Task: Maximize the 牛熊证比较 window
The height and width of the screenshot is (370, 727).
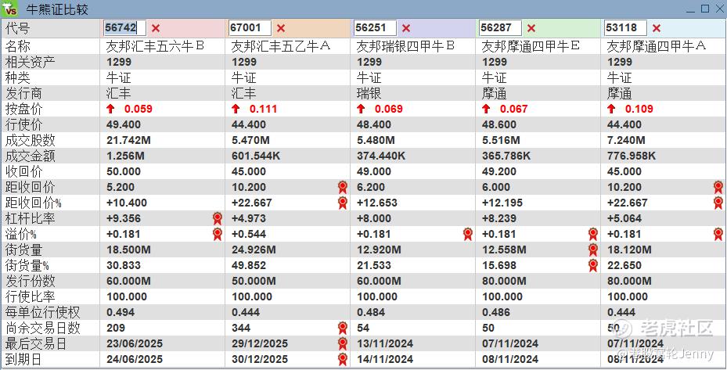Action: (x=705, y=9)
